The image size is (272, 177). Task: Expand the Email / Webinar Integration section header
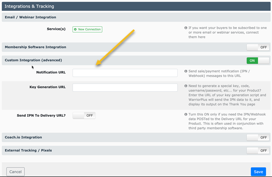136,17
